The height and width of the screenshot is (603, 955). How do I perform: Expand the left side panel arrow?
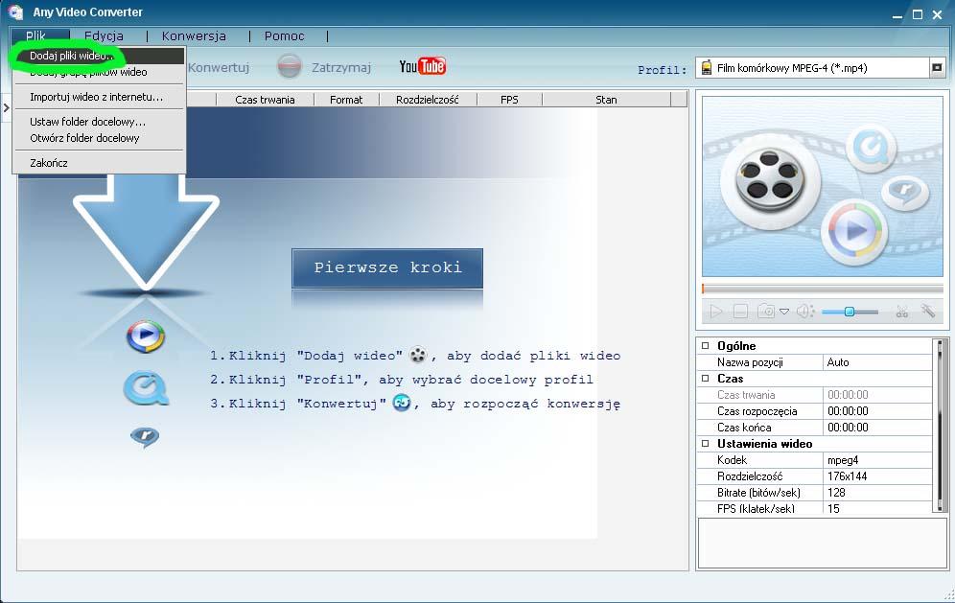click(6, 107)
